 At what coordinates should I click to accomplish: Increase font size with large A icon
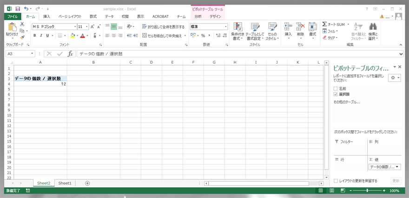(x=92, y=26)
